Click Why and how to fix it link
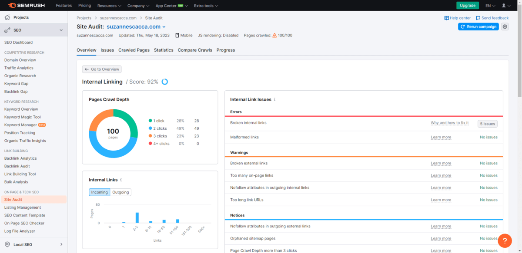The image size is (522, 253). (450, 123)
